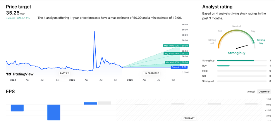Click the price spike peak on the chart
The height and width of the screenshot is (121, 275).
coord(94,32)
